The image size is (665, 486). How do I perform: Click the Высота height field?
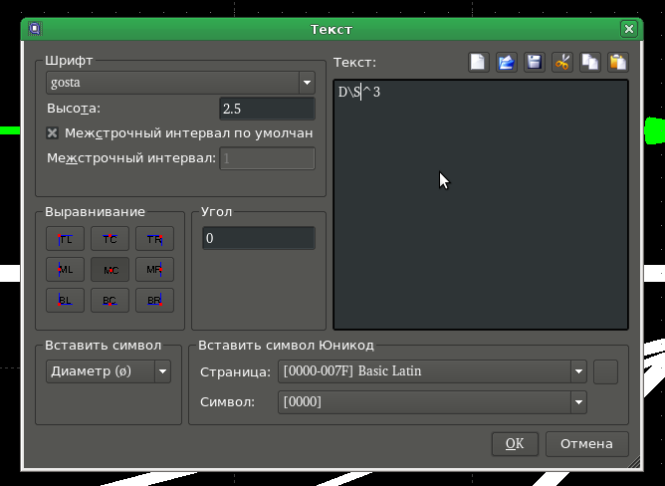(267, 109)
